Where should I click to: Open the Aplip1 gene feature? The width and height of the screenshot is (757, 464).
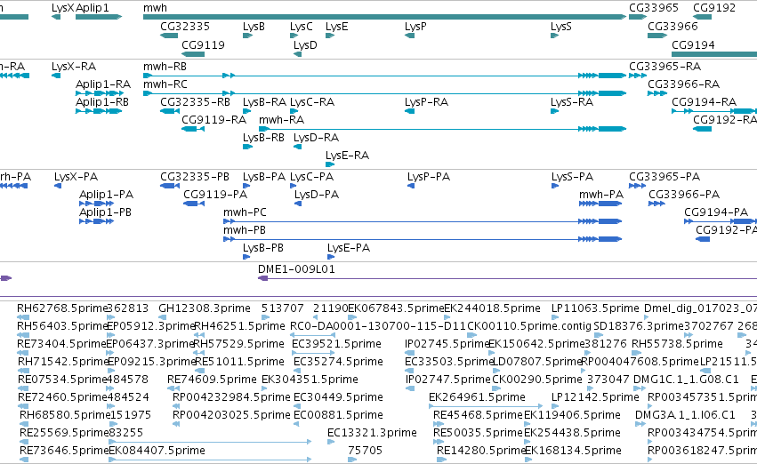pos(99,17)
